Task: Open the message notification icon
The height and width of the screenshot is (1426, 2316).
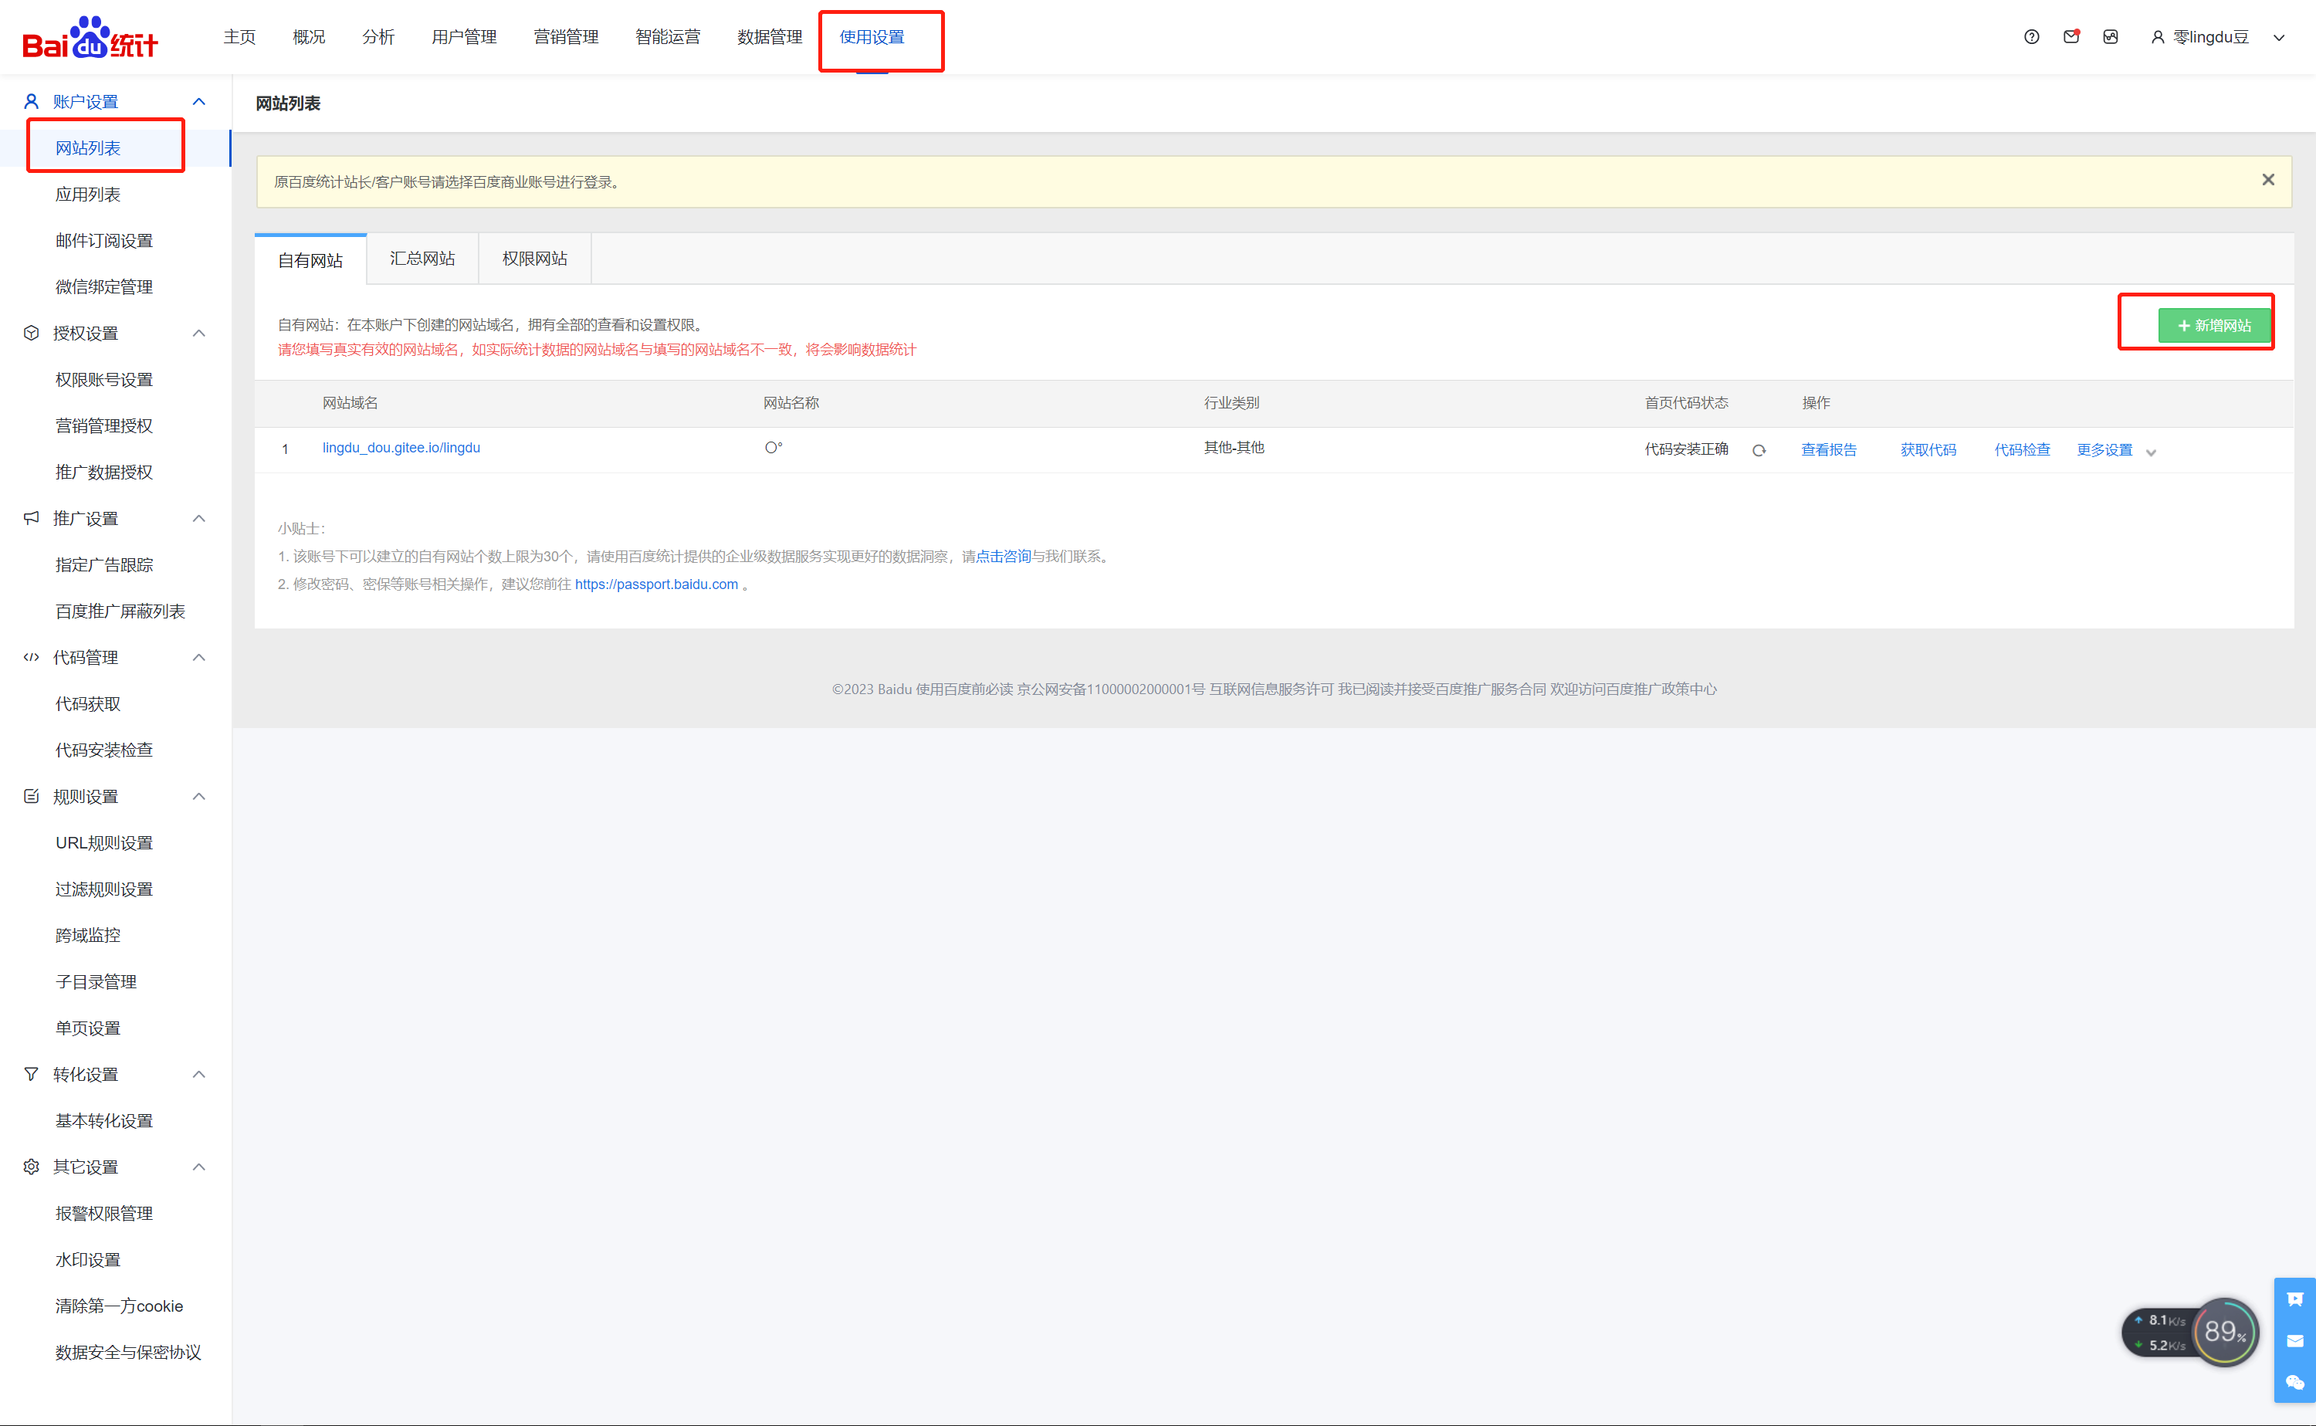Action: pos(2071,37)
